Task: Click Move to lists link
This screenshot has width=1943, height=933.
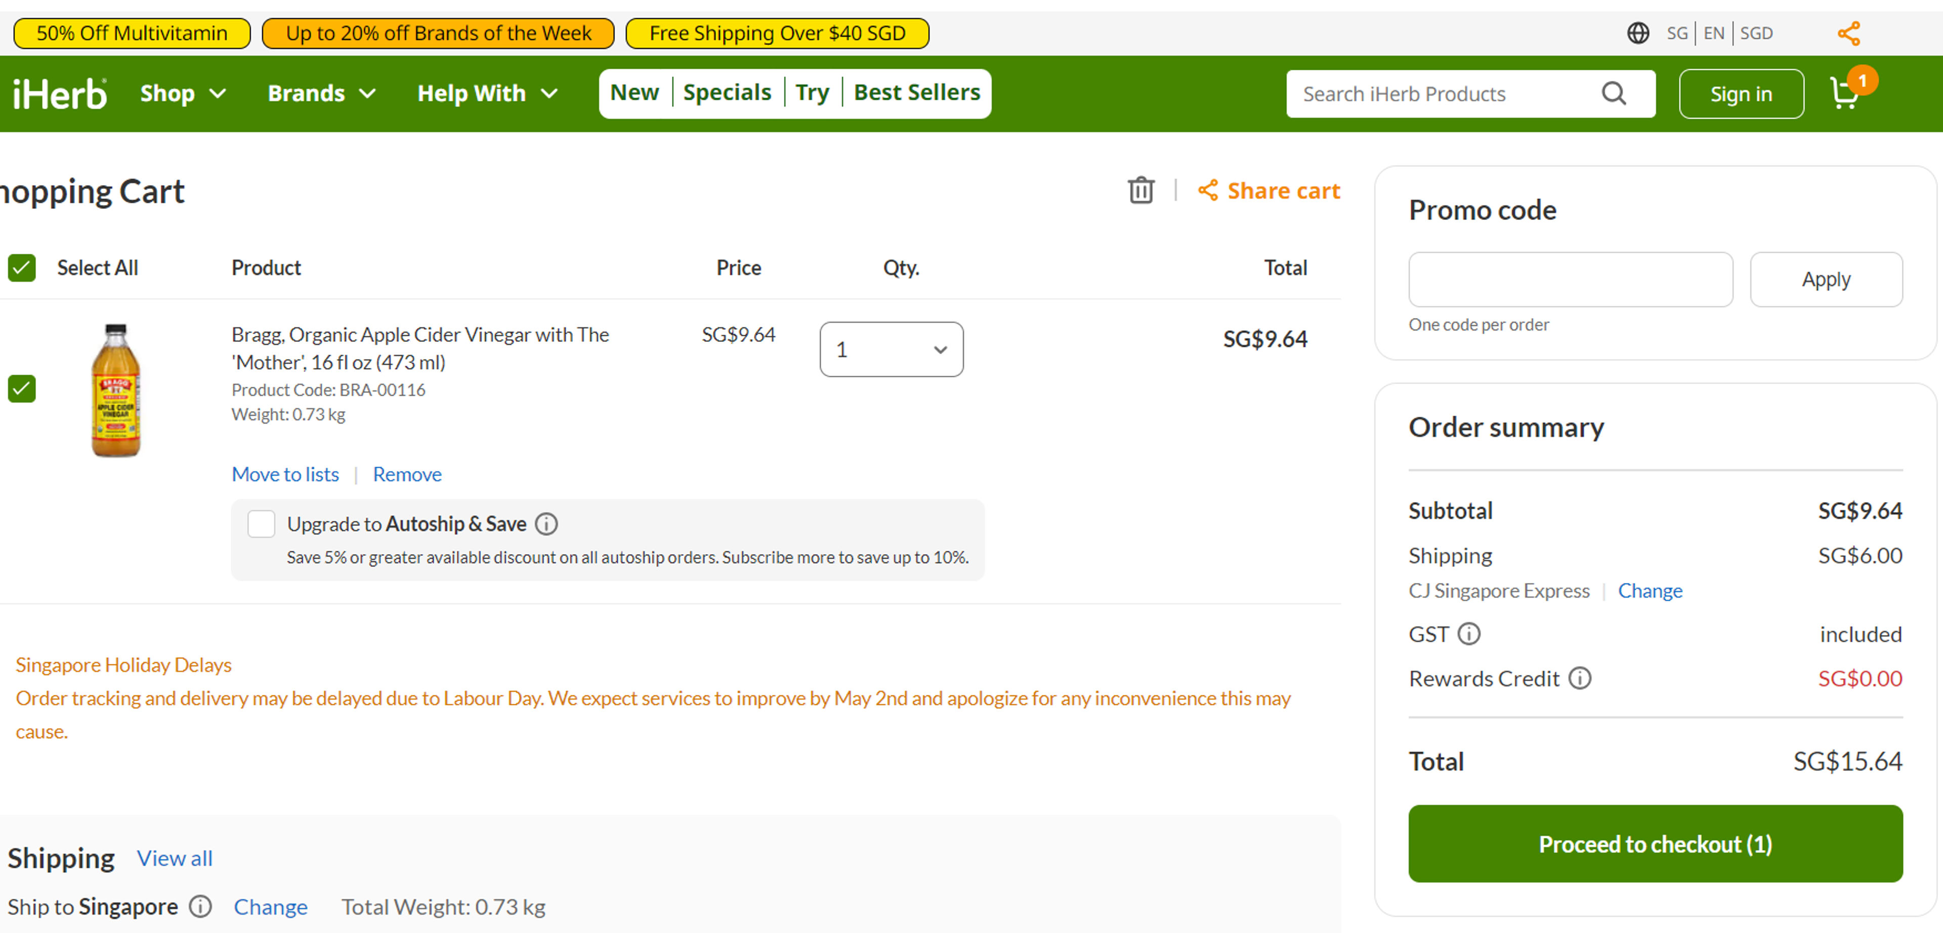Action: pyautogui.click(x=285, y=474)
